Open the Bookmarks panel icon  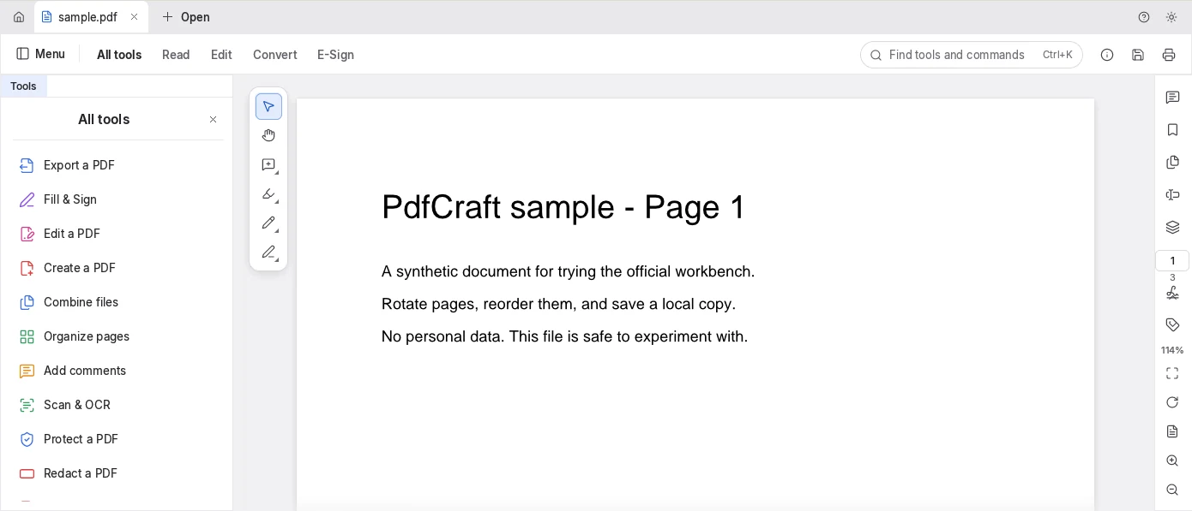(x=1172, y=130)
